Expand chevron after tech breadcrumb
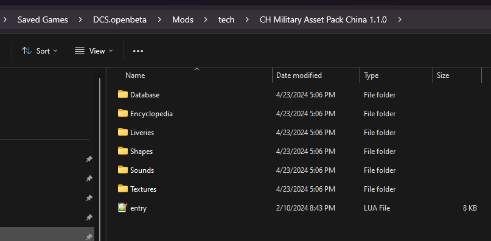 point(247,19)
